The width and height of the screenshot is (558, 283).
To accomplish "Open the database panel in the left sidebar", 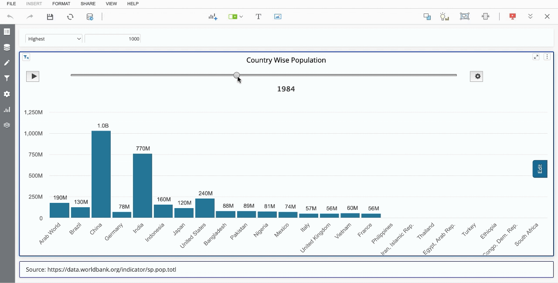I will 7,47.
